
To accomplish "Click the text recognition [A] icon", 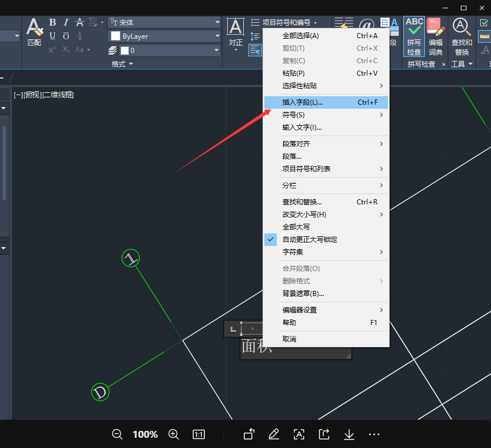I will click(299, 434).
